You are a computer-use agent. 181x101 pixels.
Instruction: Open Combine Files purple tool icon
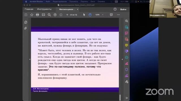(126, 51)
